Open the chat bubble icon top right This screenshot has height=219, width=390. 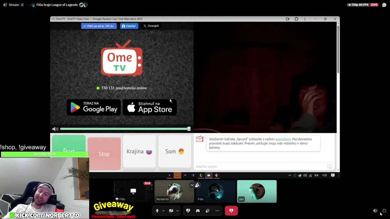[384, 5]
